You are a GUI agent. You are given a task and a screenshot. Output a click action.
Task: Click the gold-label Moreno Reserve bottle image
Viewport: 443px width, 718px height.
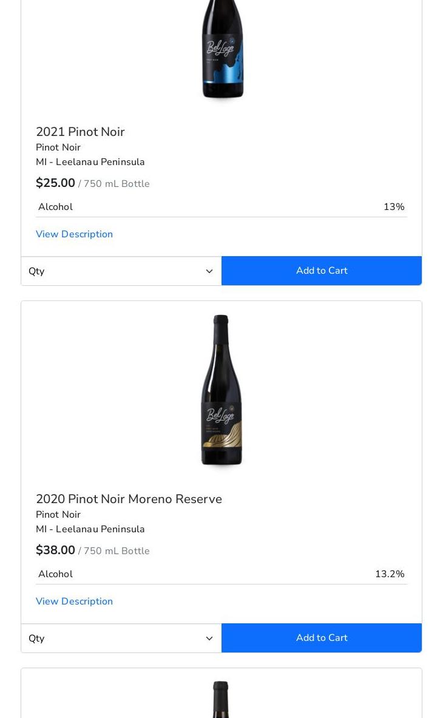pyautogui.click(x=221, y=390)
